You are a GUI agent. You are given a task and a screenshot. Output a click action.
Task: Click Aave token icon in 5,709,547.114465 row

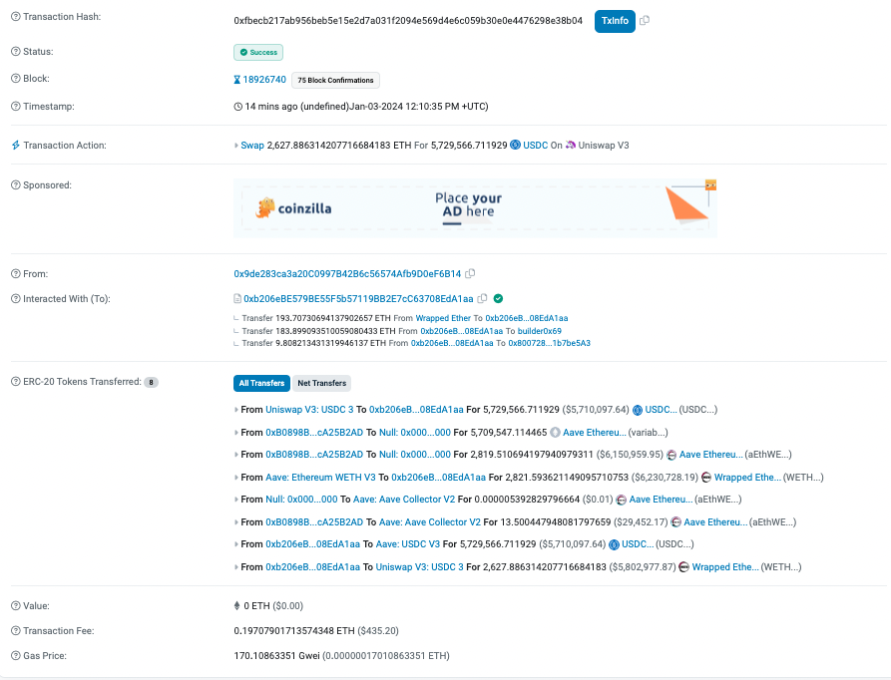555,433
